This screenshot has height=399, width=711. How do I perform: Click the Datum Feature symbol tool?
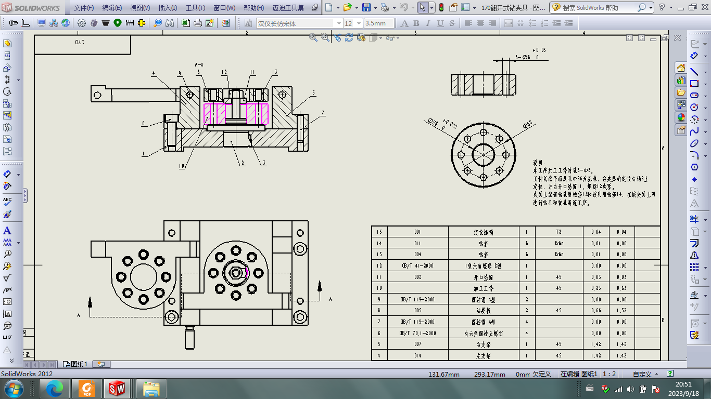pyautogui.click(x=7, y=314)
